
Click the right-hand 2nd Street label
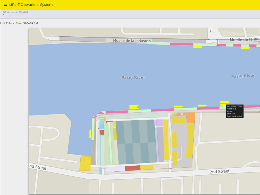tap(220, 171)
